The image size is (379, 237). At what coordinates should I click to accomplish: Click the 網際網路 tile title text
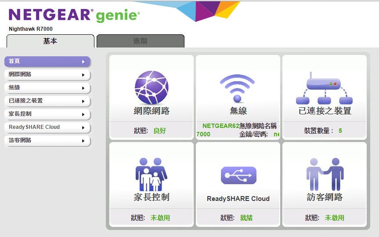pyautogui.click(x=152, y=111)
